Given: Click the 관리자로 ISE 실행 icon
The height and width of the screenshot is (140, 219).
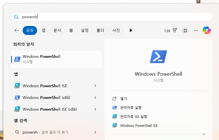Looking at the screenshot, I should click(x=115, y=116).
